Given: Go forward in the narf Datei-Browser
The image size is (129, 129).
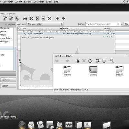Looking at the screenshot, I should coord(67,61).
